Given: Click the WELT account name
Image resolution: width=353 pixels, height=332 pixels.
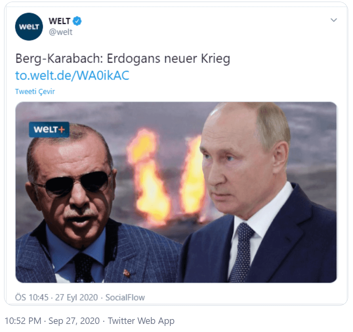Looking at the screenshot, I should (59, 21).
